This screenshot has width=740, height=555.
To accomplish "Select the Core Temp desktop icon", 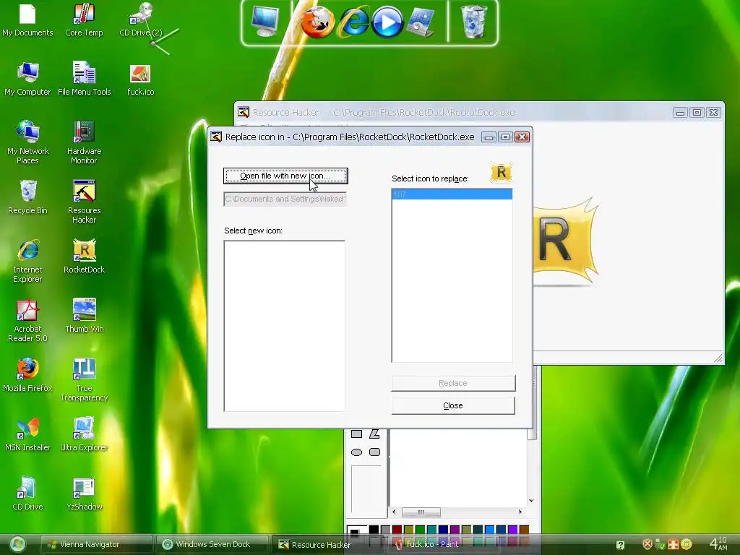I will point(84,20).
